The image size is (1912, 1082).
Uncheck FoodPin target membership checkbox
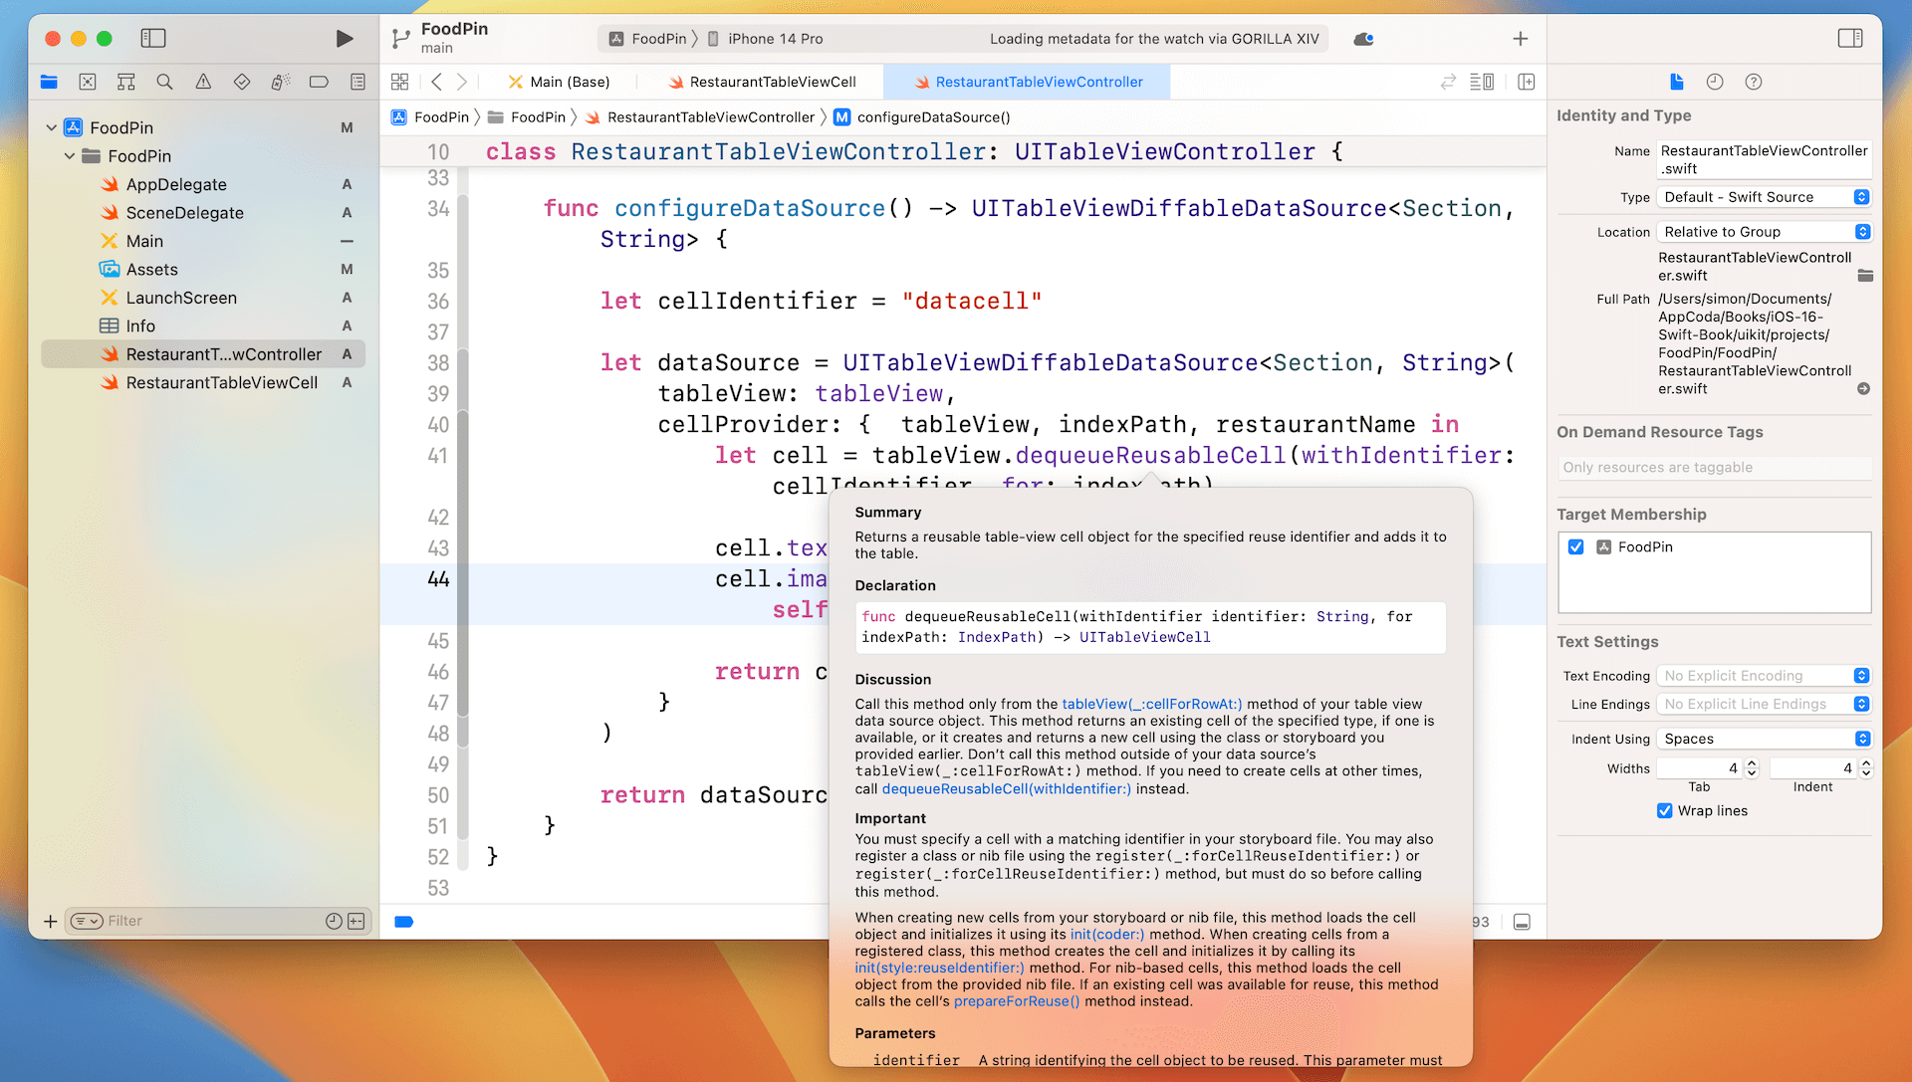coord(1575,546)
